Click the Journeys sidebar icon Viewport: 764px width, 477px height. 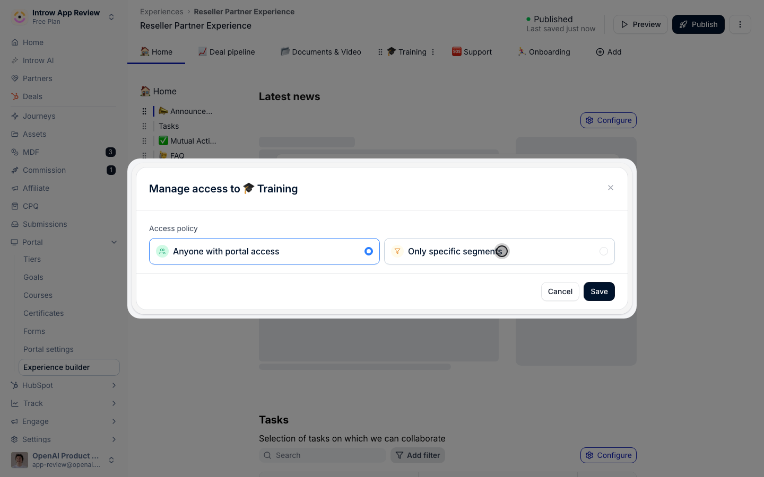15,116
